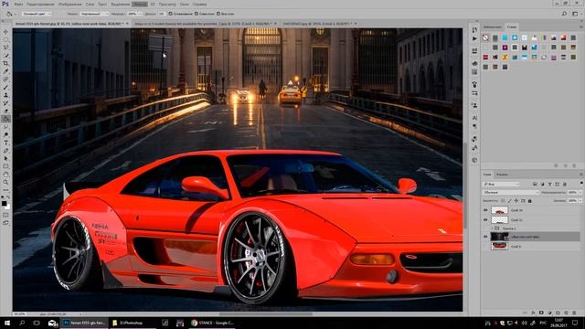This screenshot has height=329, width=585.
Task: Create a new layer icon
Action: pos(566,313)
